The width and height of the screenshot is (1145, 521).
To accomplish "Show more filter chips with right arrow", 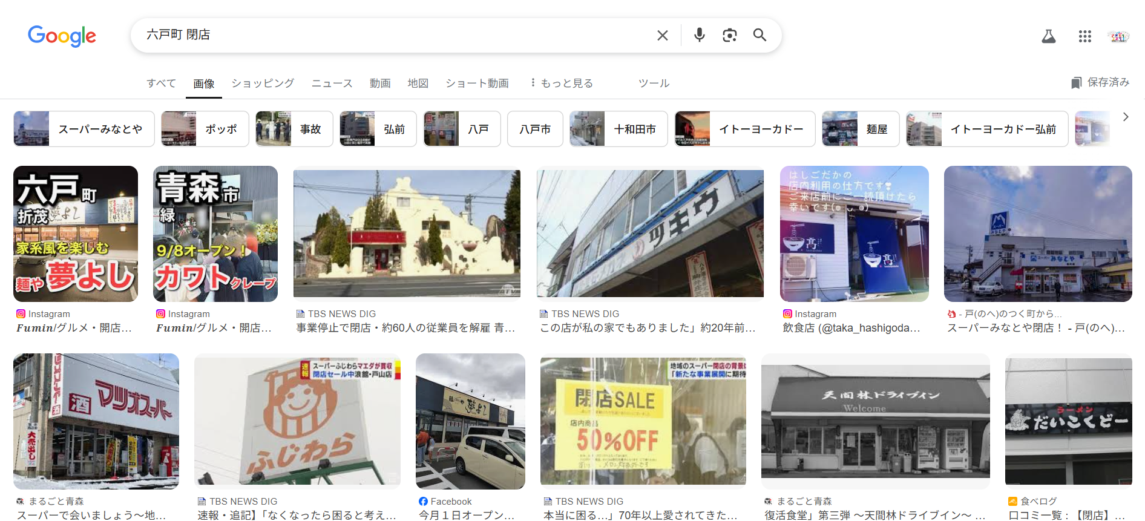I will point(1126,117).
